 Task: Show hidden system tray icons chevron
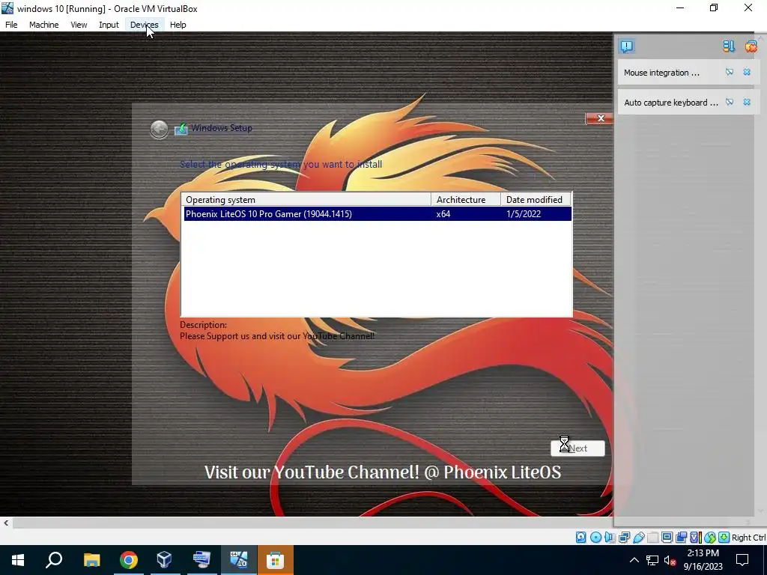coord(634,560)
